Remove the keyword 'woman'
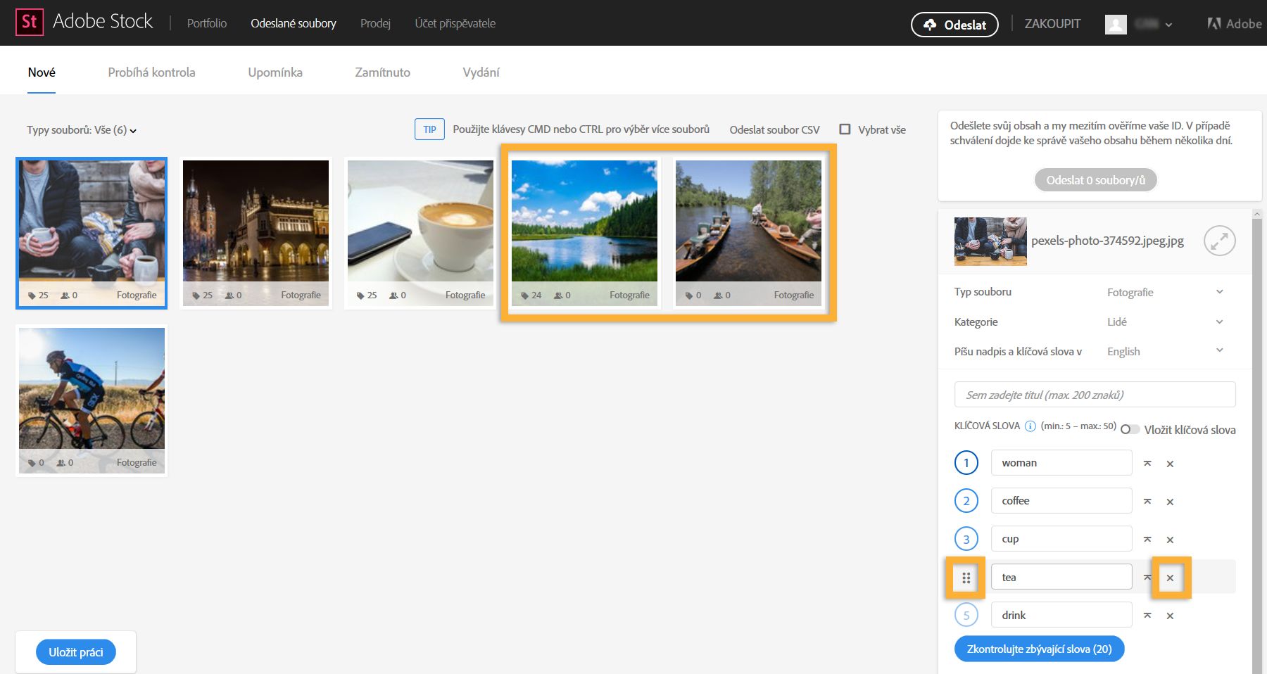The width and height of the screenshot is (1267, 674). tap(1170, 464)
